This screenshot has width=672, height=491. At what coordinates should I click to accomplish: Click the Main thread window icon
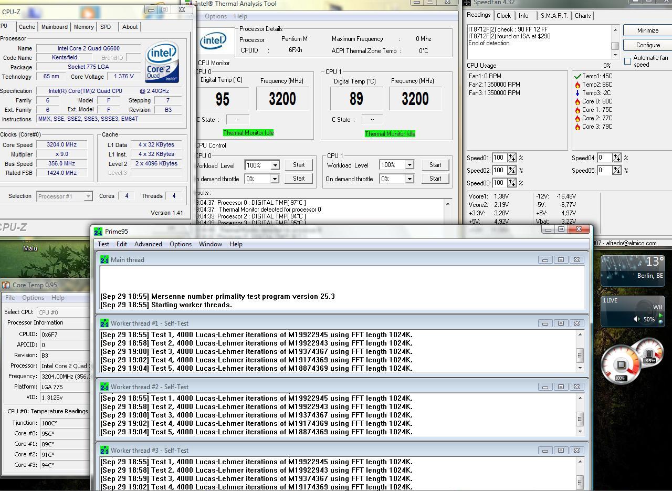pos(104,259)
